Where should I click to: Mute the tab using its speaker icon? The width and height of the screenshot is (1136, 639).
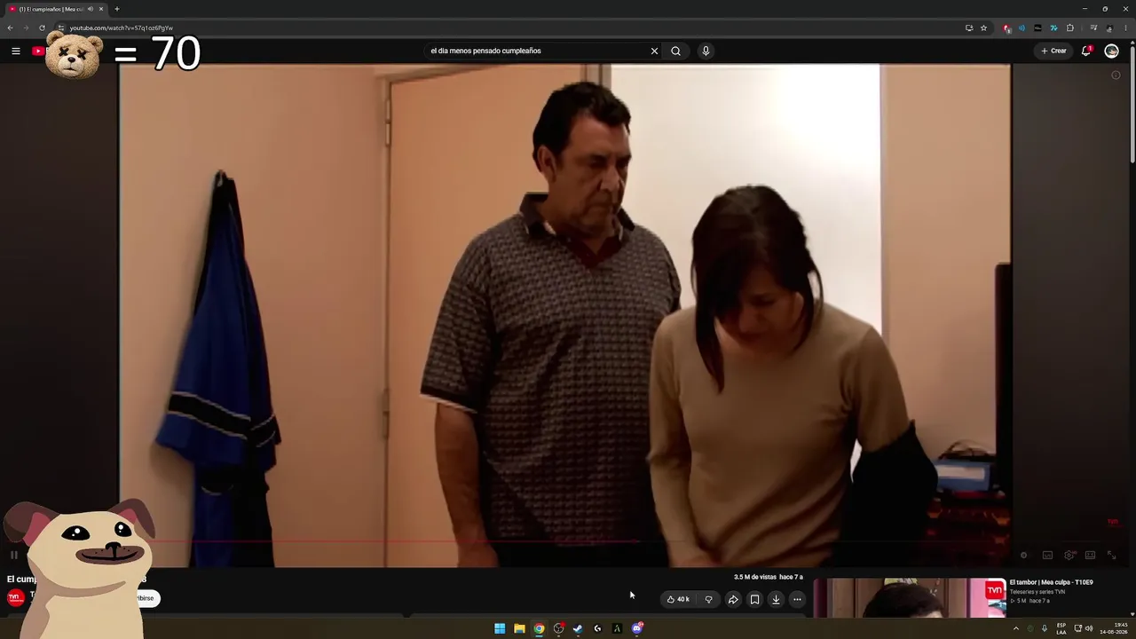pos(90,9)
